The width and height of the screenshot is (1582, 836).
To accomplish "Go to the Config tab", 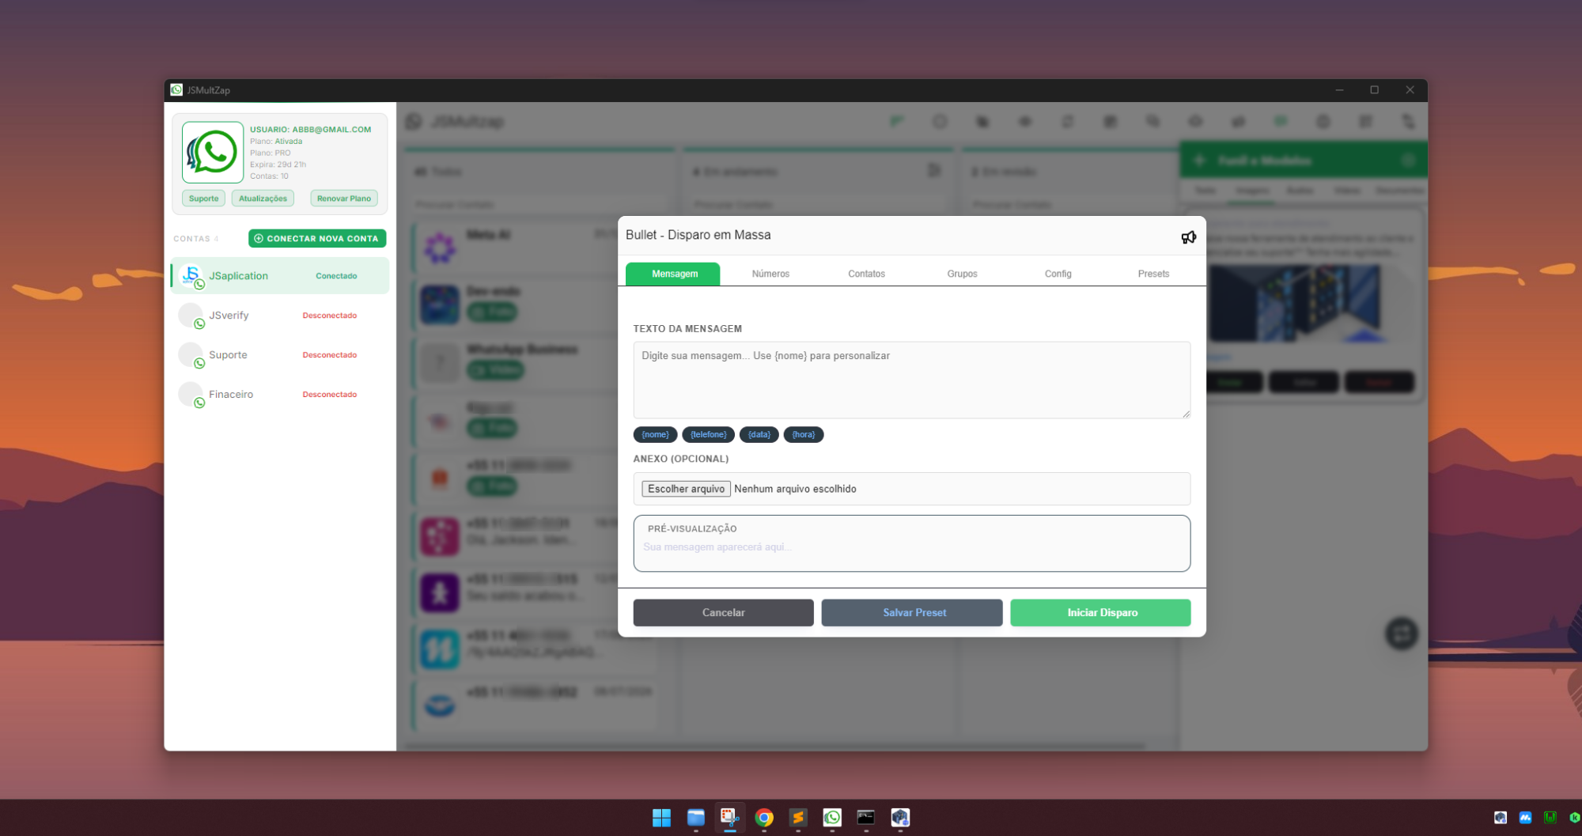I will tap(1058, 274).
